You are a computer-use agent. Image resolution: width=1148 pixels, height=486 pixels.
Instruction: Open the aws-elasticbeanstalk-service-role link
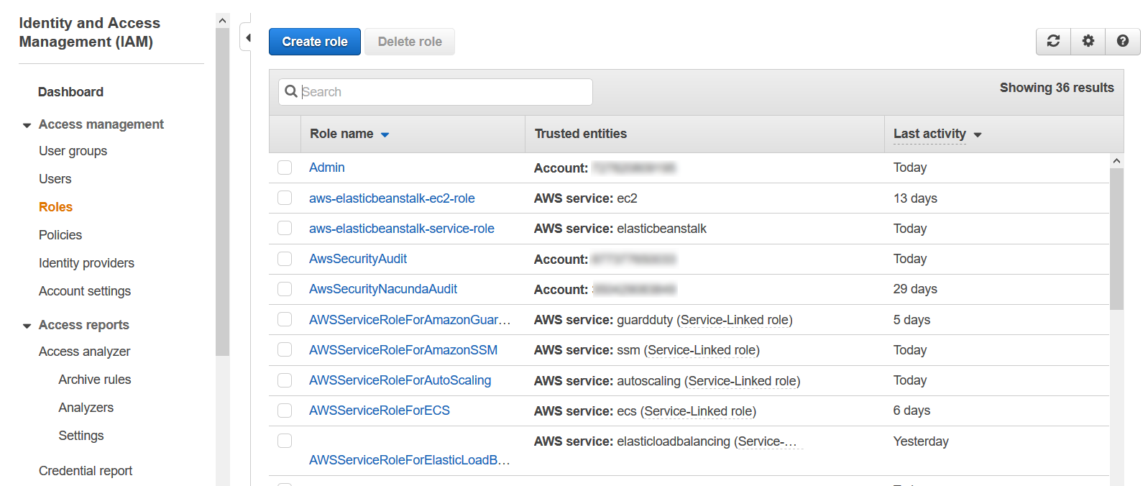(402, 229)
